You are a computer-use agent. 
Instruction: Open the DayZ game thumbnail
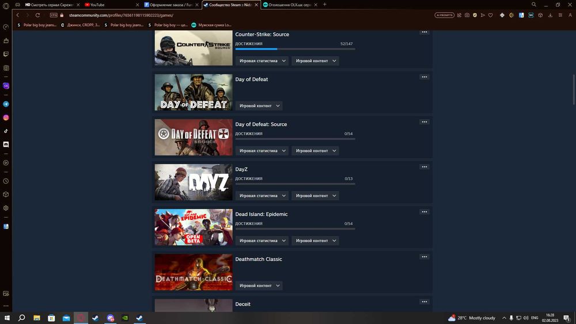tap(194, 182)
